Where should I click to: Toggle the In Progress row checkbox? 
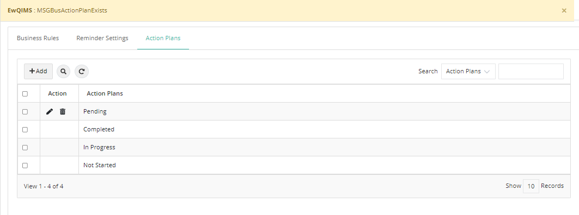coord(25,148)
